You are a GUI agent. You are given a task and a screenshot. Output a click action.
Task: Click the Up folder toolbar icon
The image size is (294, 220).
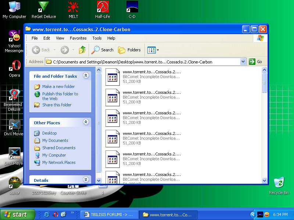pos(82,50)
